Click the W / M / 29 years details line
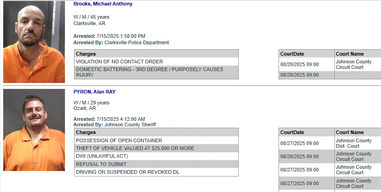 [x=91, y=103]
